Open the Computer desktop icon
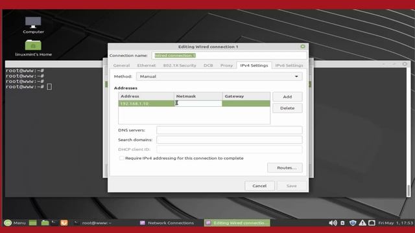Image resolution: width=415 pixels, height=233 pixels. point(33,25)
